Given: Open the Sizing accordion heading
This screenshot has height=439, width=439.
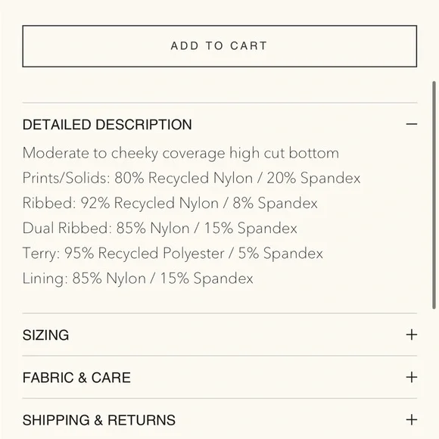Looking at the screenshot, I should coord(45,335).
